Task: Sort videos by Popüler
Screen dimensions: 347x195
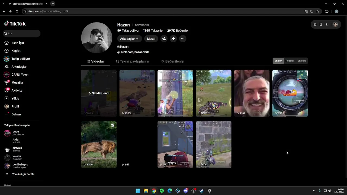Action: (290, 61)
